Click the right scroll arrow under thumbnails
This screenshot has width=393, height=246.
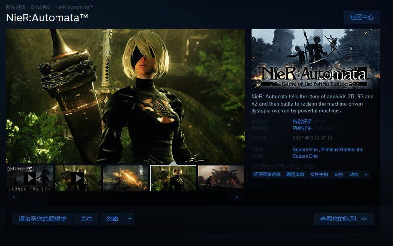[237, 197]
